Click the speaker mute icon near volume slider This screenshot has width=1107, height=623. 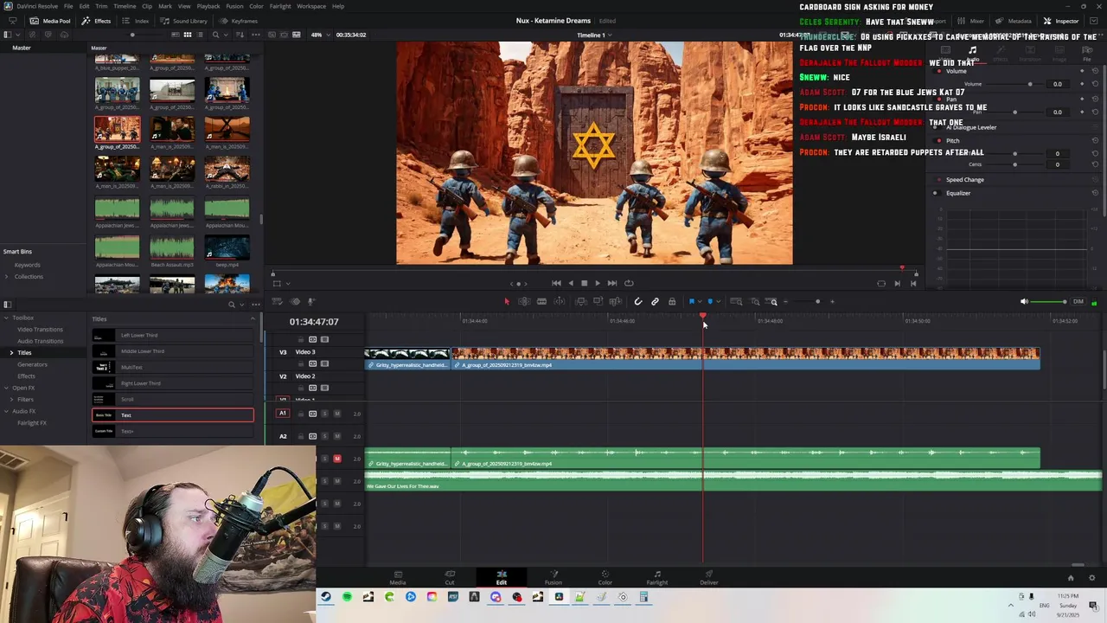[1024, 301]
